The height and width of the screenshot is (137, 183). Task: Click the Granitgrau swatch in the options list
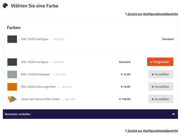(x=12, y=62)
